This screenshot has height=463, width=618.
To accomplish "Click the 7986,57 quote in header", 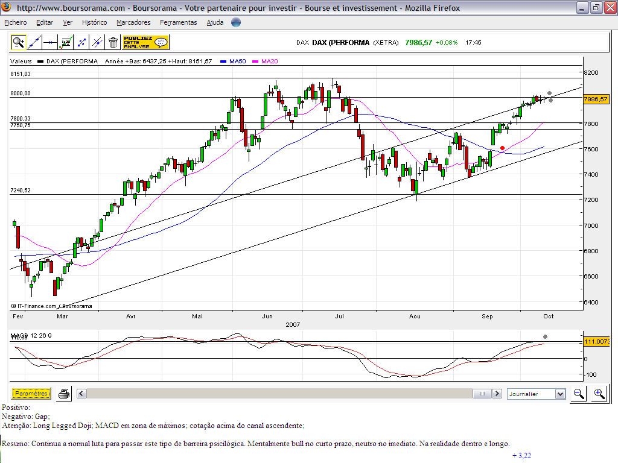I will click(419, 43).
